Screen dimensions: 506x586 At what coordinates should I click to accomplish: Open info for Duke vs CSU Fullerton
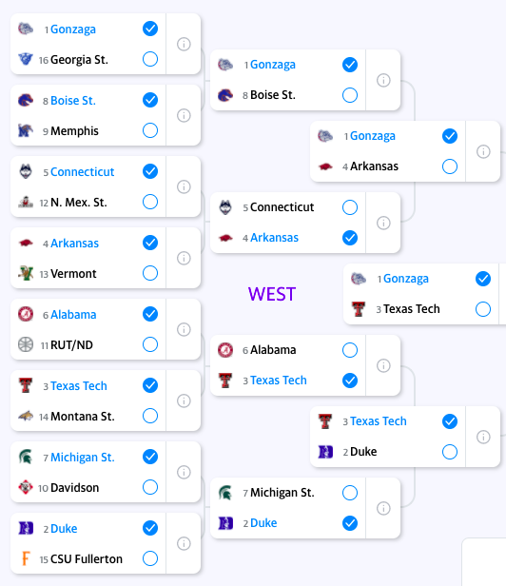(184, 543)
